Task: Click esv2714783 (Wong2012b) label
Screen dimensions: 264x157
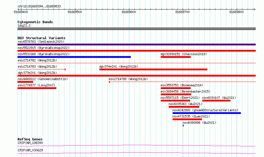Action: (37, 66)
